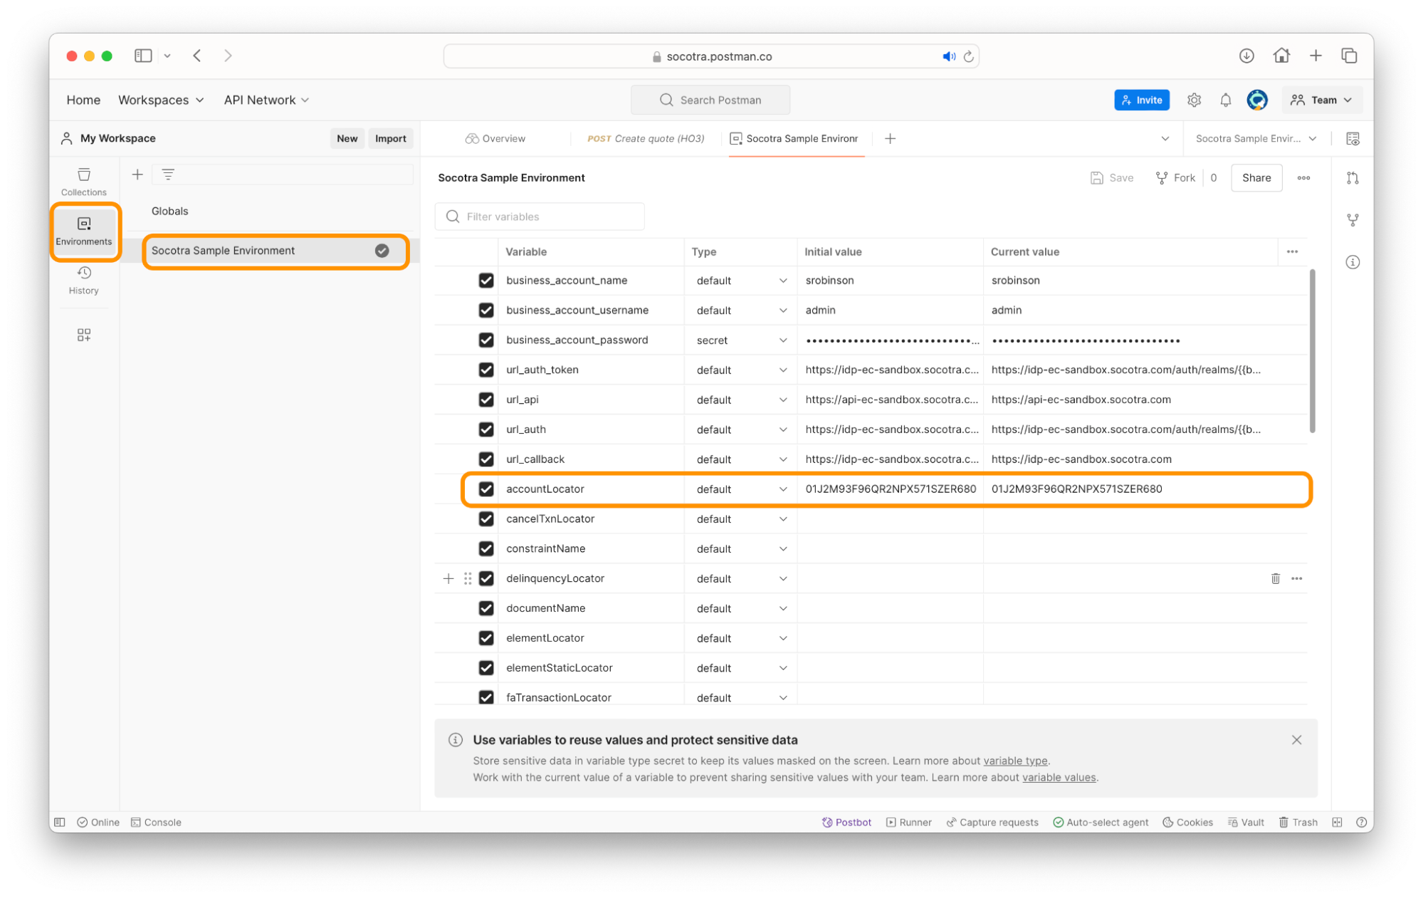Screen dimensions: 1423x898
Task: Open Cookies in the status bar
Action: click(x=1187, y=822)
